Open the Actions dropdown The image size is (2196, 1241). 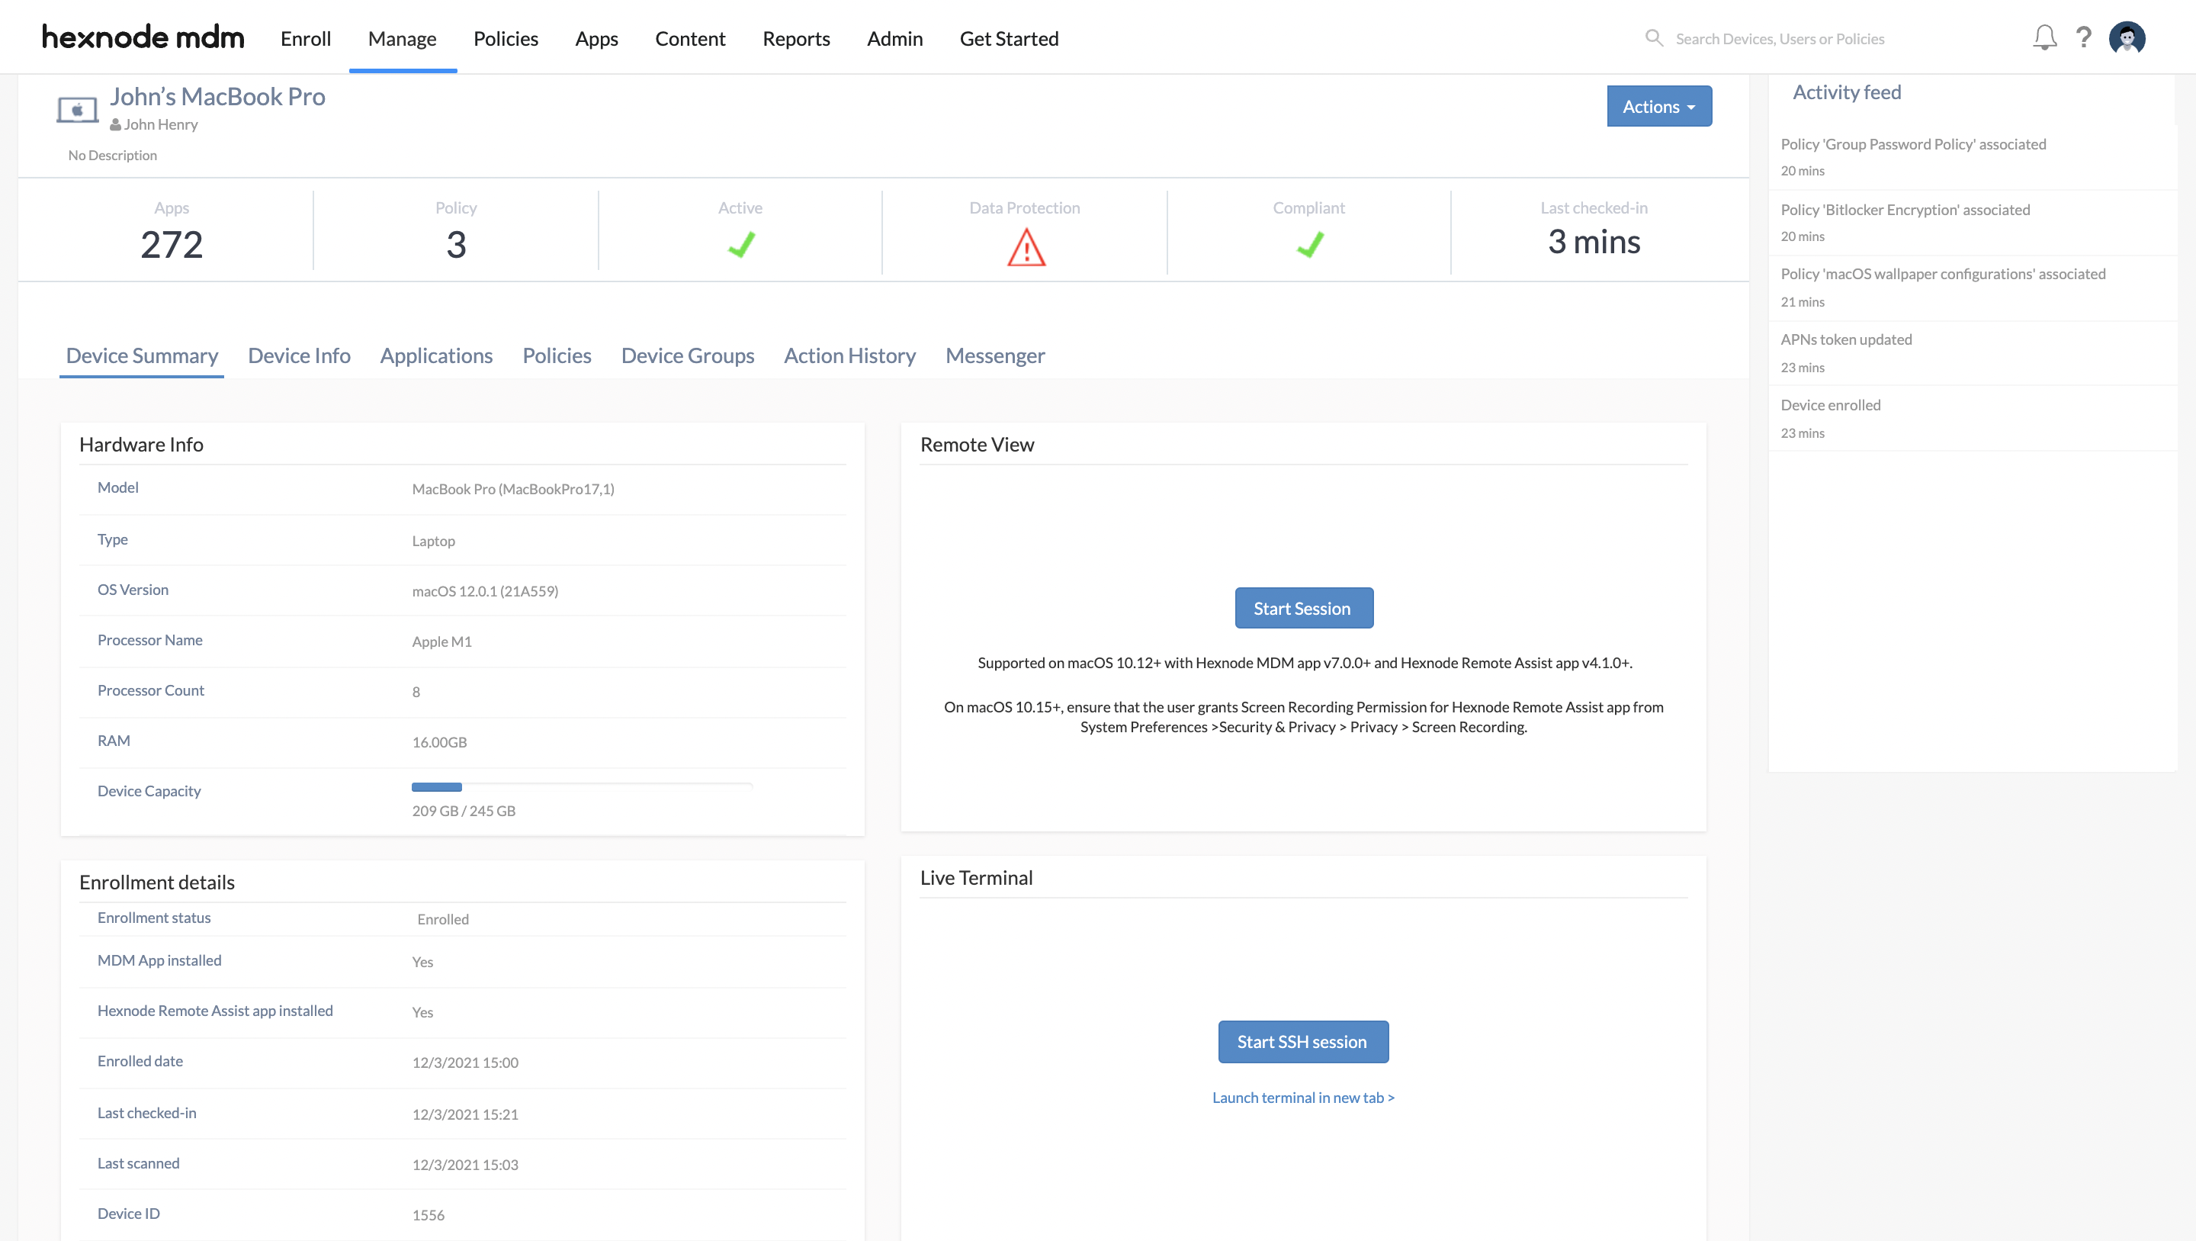[1659, 106]
